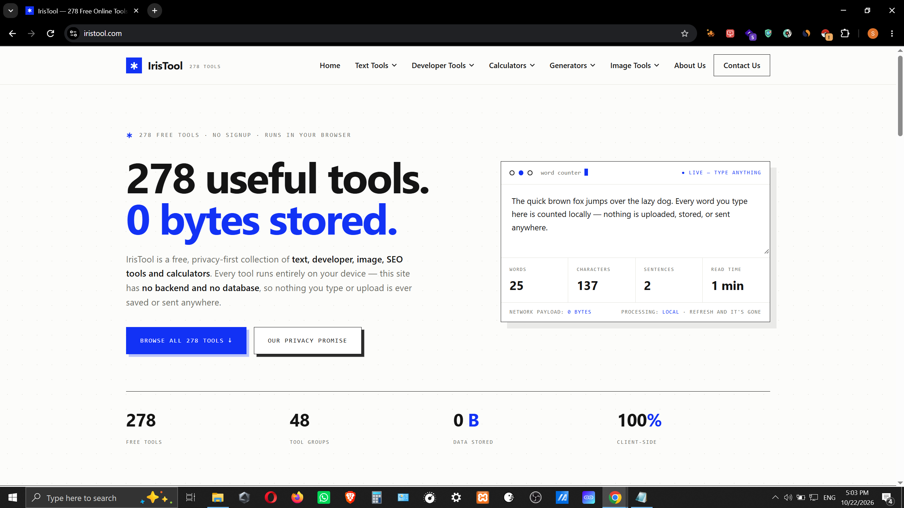Image resolution: width=904 pixels, height=508 pixels.
Task: Open a new browser tab
Action: [155, 11]
